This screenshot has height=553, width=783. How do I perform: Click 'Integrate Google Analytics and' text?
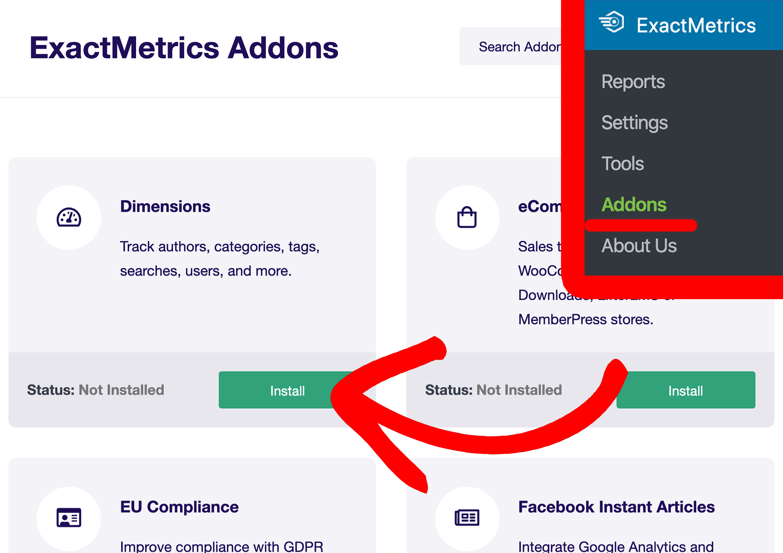click(x=616, y=546)
